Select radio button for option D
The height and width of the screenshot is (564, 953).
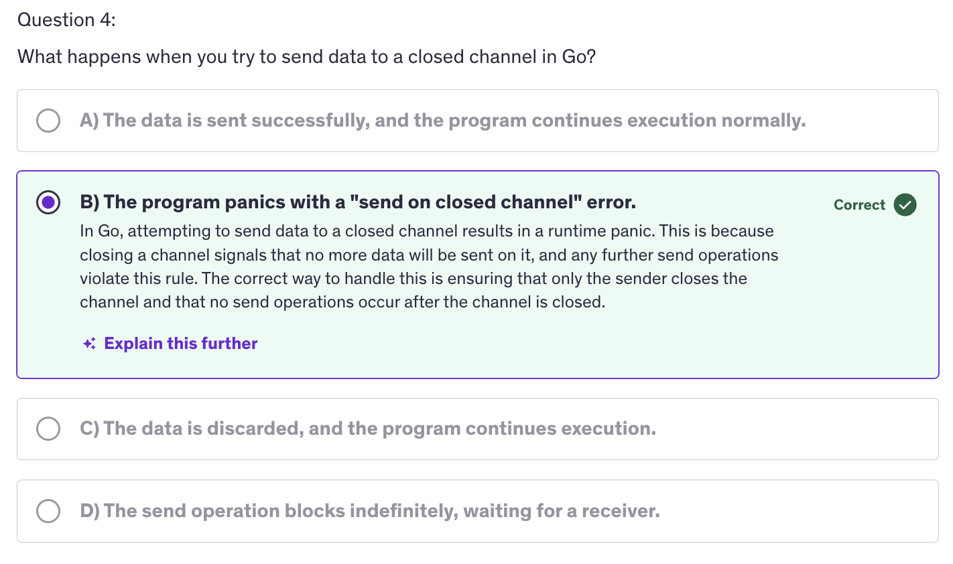tap(48, 511)
